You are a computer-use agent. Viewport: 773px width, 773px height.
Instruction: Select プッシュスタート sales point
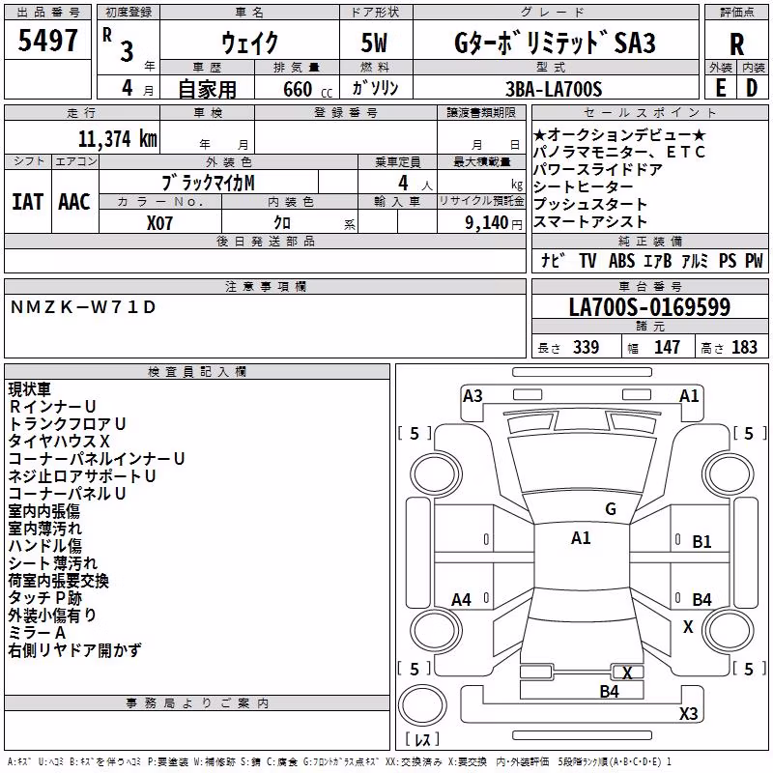(590, 204)
